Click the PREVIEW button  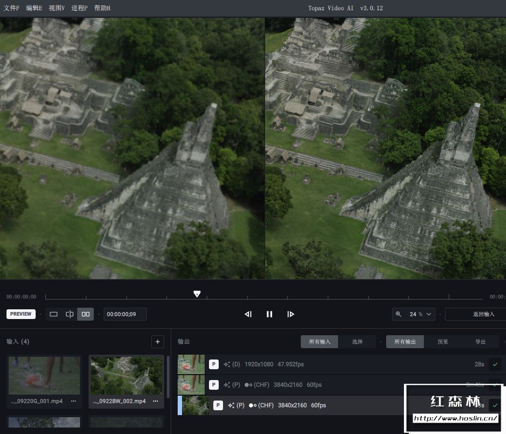click(x=21, y=314)
